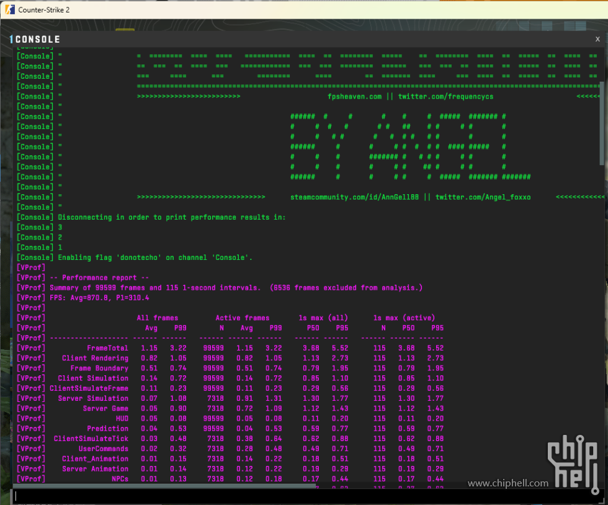The height and width of the screenshot is (505, 608).
Task: Click the 'Disconnecting in order to print' line
Action: click(171, 217)
